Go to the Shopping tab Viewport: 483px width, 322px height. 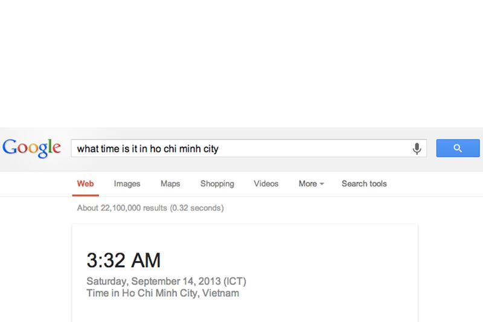coord(217,184)
